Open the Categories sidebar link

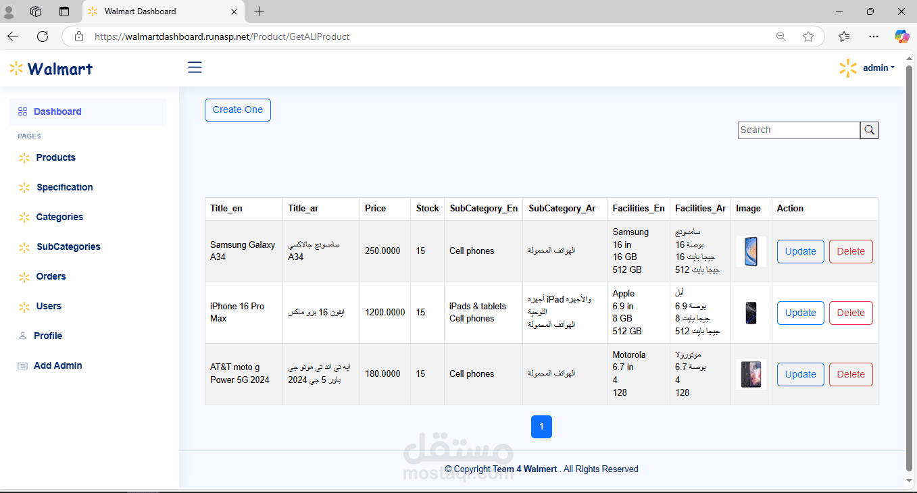[59, 217]
